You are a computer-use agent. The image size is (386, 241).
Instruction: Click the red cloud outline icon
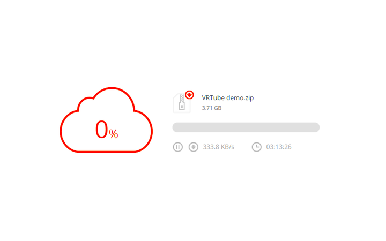106,120
